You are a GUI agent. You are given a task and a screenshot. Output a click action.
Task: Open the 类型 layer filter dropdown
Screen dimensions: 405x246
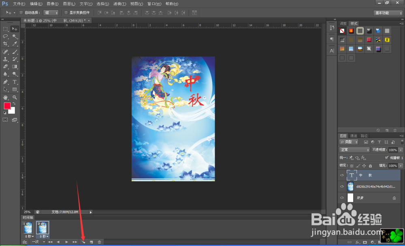click(x=349, y=142)
